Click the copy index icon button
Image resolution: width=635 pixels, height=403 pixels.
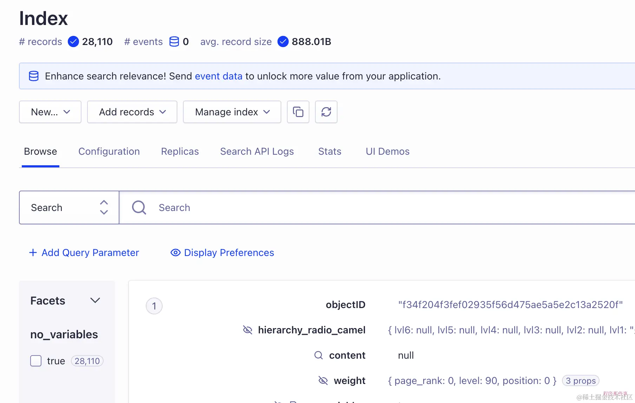[298, 112]
